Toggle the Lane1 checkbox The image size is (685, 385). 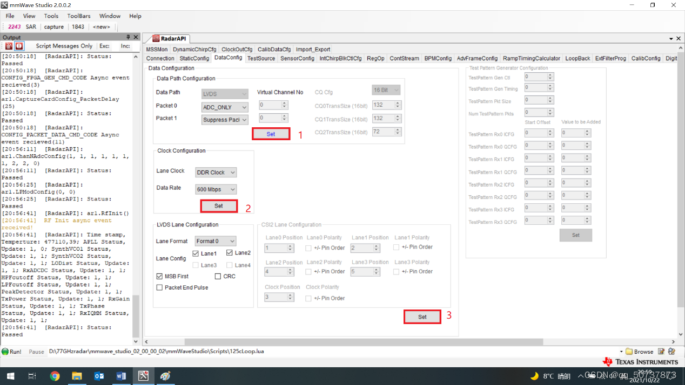coord(196,253)
